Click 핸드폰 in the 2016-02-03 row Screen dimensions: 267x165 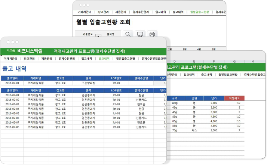(141, 104)
